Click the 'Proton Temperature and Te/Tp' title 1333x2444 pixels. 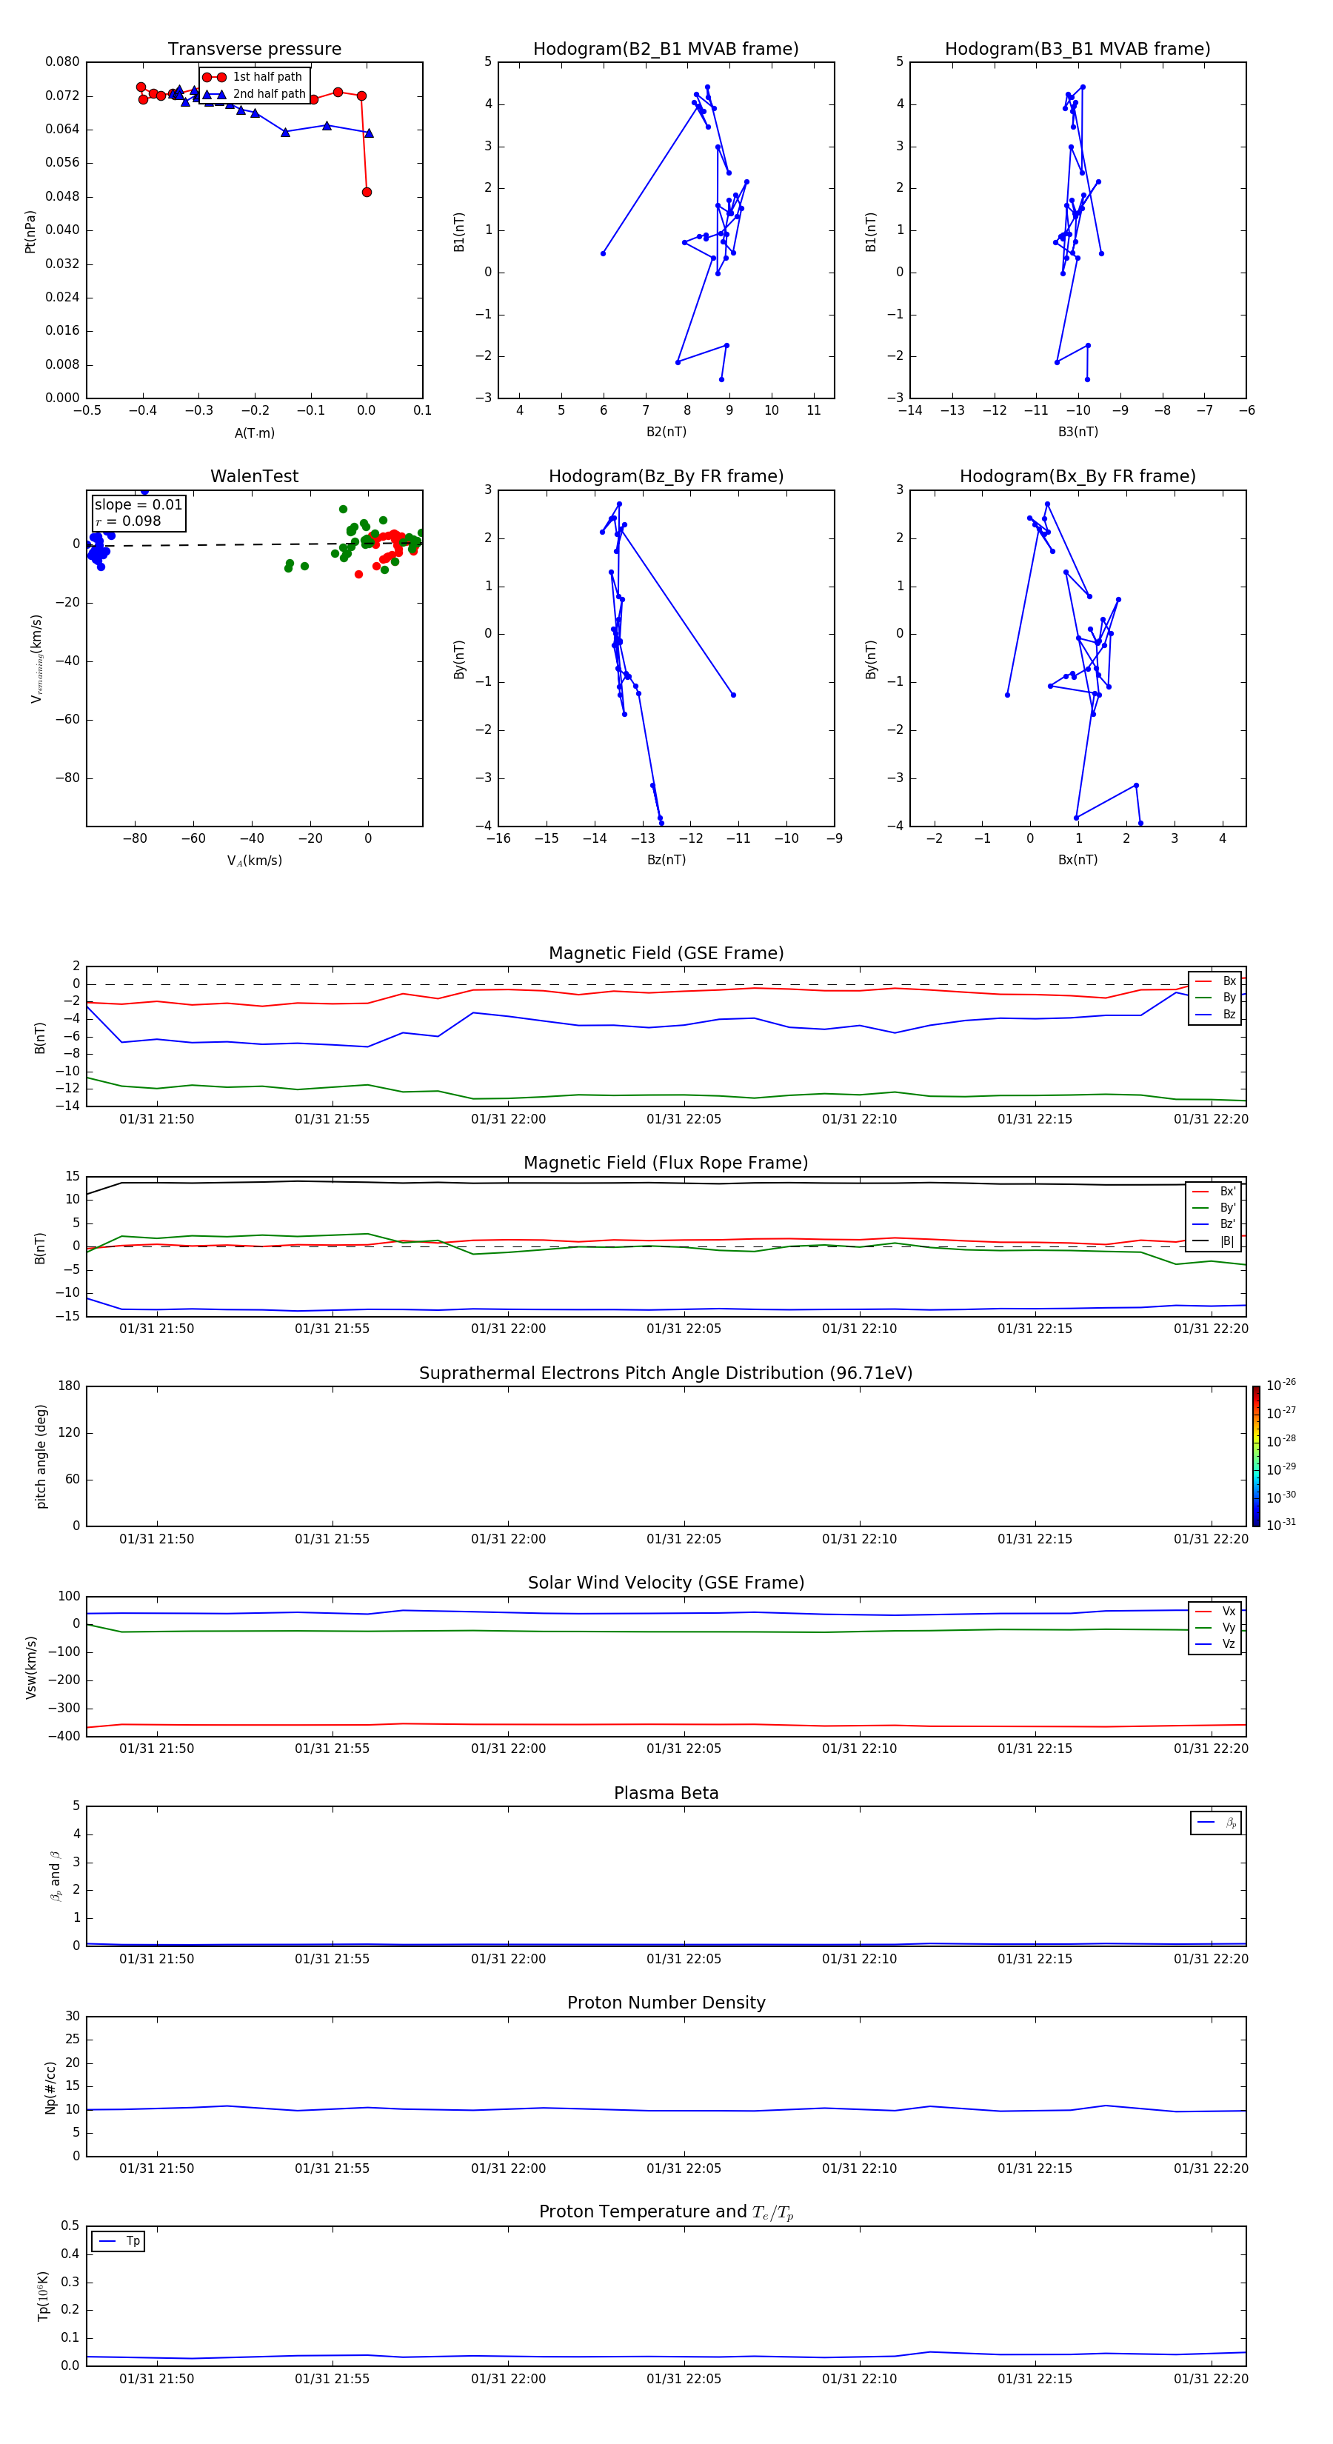[x=666, y=2212]
